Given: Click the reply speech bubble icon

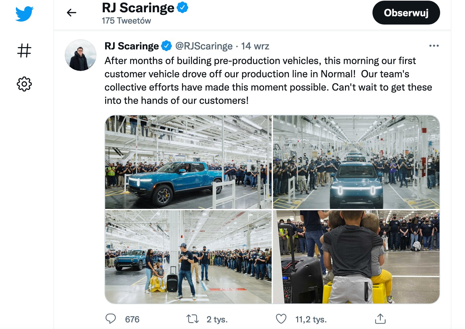Looking at the screenshot, I should (x=110, y=319).
